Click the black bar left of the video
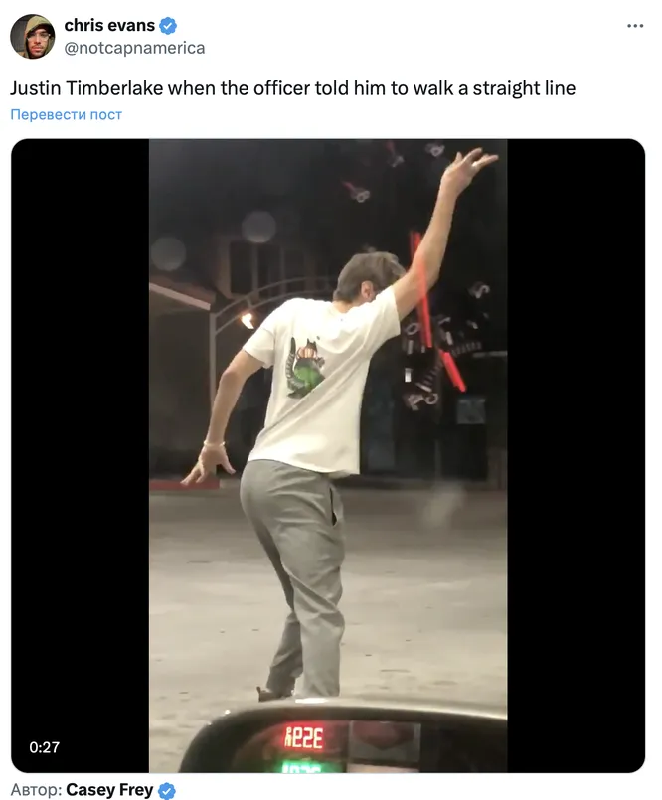The height and width of the screenshot is (800, 662). 81,455
